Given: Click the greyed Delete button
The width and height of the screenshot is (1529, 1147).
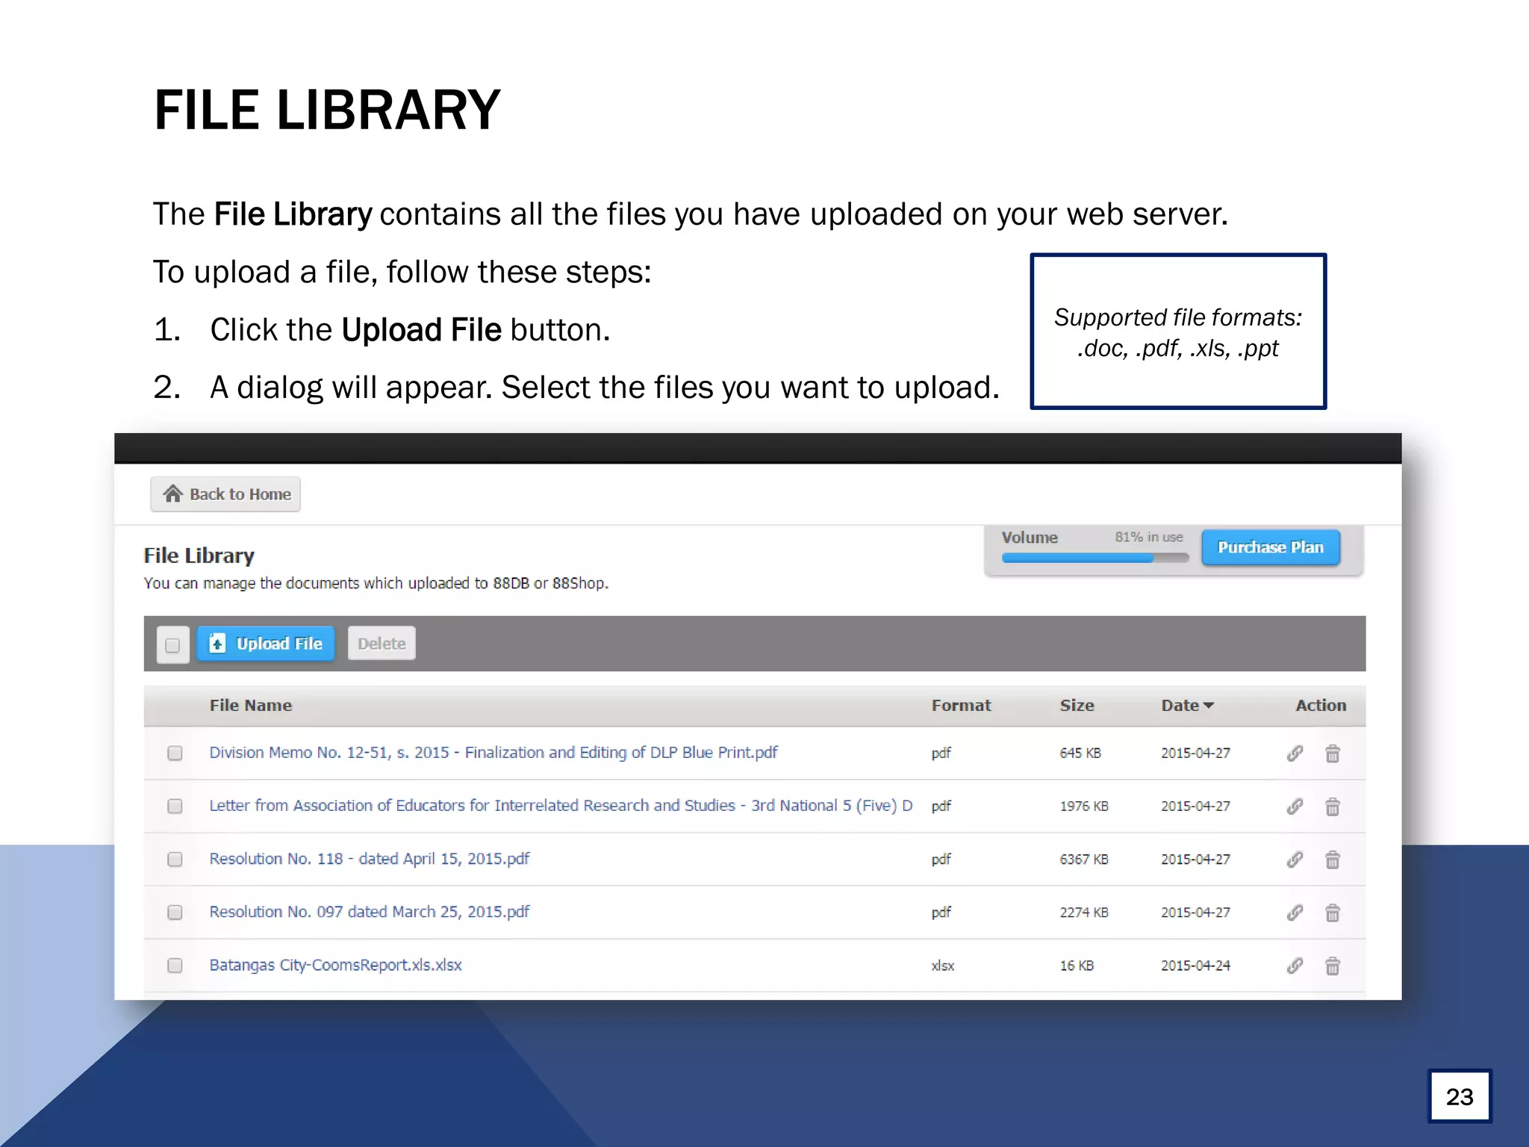Looking at the screenshot, I should 382,643.
